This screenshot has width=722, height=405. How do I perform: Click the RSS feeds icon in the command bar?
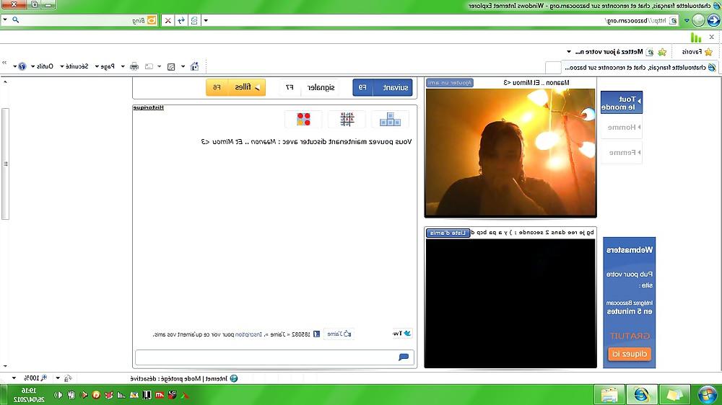[x=171, y=66]
